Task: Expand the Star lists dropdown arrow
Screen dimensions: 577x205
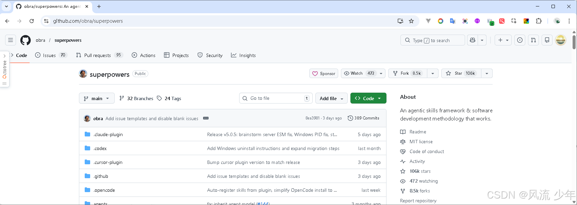Action: coord(487,73)
